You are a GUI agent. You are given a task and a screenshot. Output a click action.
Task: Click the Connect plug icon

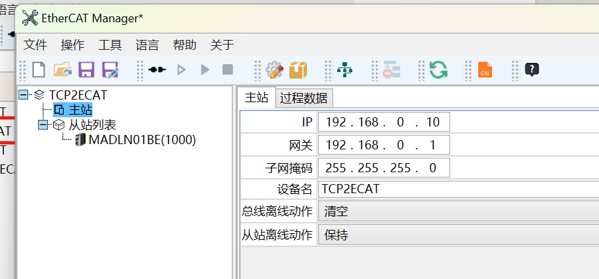point(157,69)
